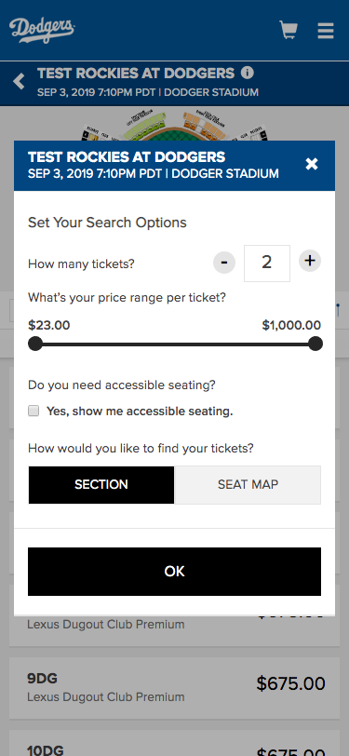
Task: Select the SECTION tab
Action: 101,484
